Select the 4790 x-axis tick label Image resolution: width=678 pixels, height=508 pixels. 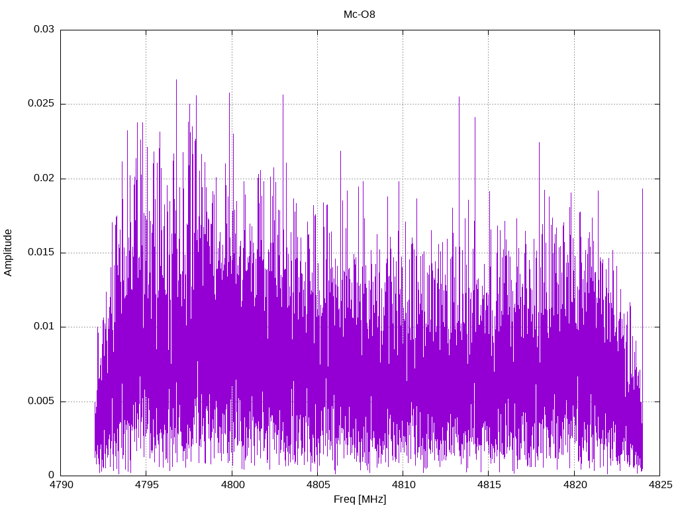pos(61,485)
